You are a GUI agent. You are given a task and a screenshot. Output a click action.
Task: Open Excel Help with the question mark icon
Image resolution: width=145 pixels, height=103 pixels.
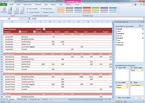[135, 4]
